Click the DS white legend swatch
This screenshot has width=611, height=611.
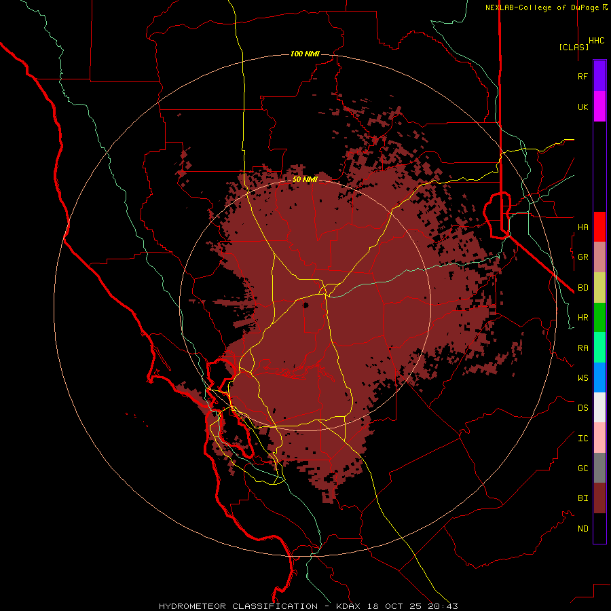599,407
